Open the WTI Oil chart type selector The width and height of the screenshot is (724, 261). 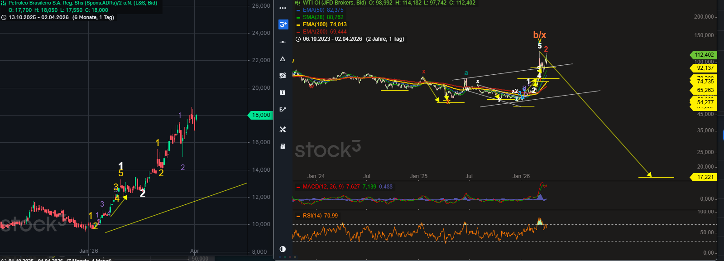(298, 3)
